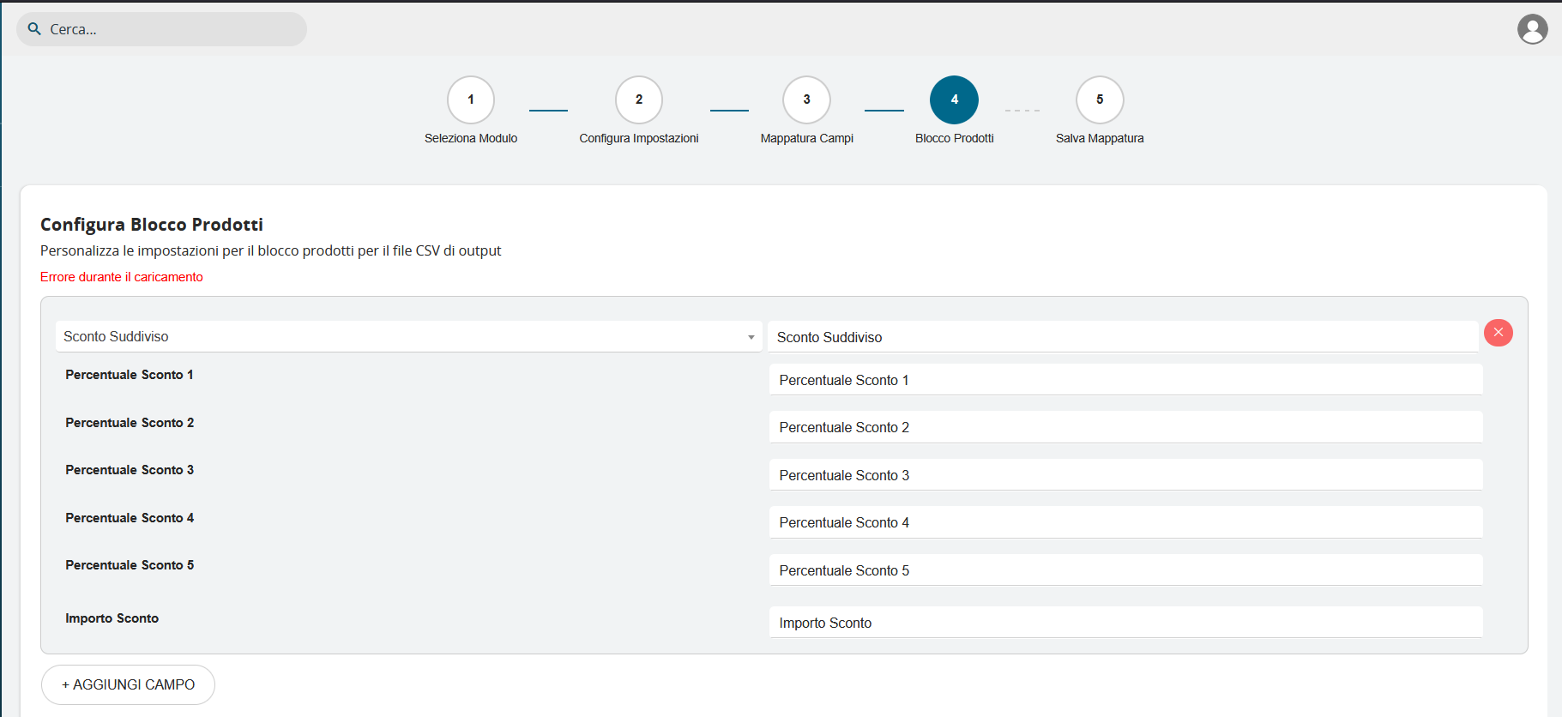Select the Percentuale Sconto 3 input field
Screen dimensions: 1562x717
click(x=1125, y=475)
